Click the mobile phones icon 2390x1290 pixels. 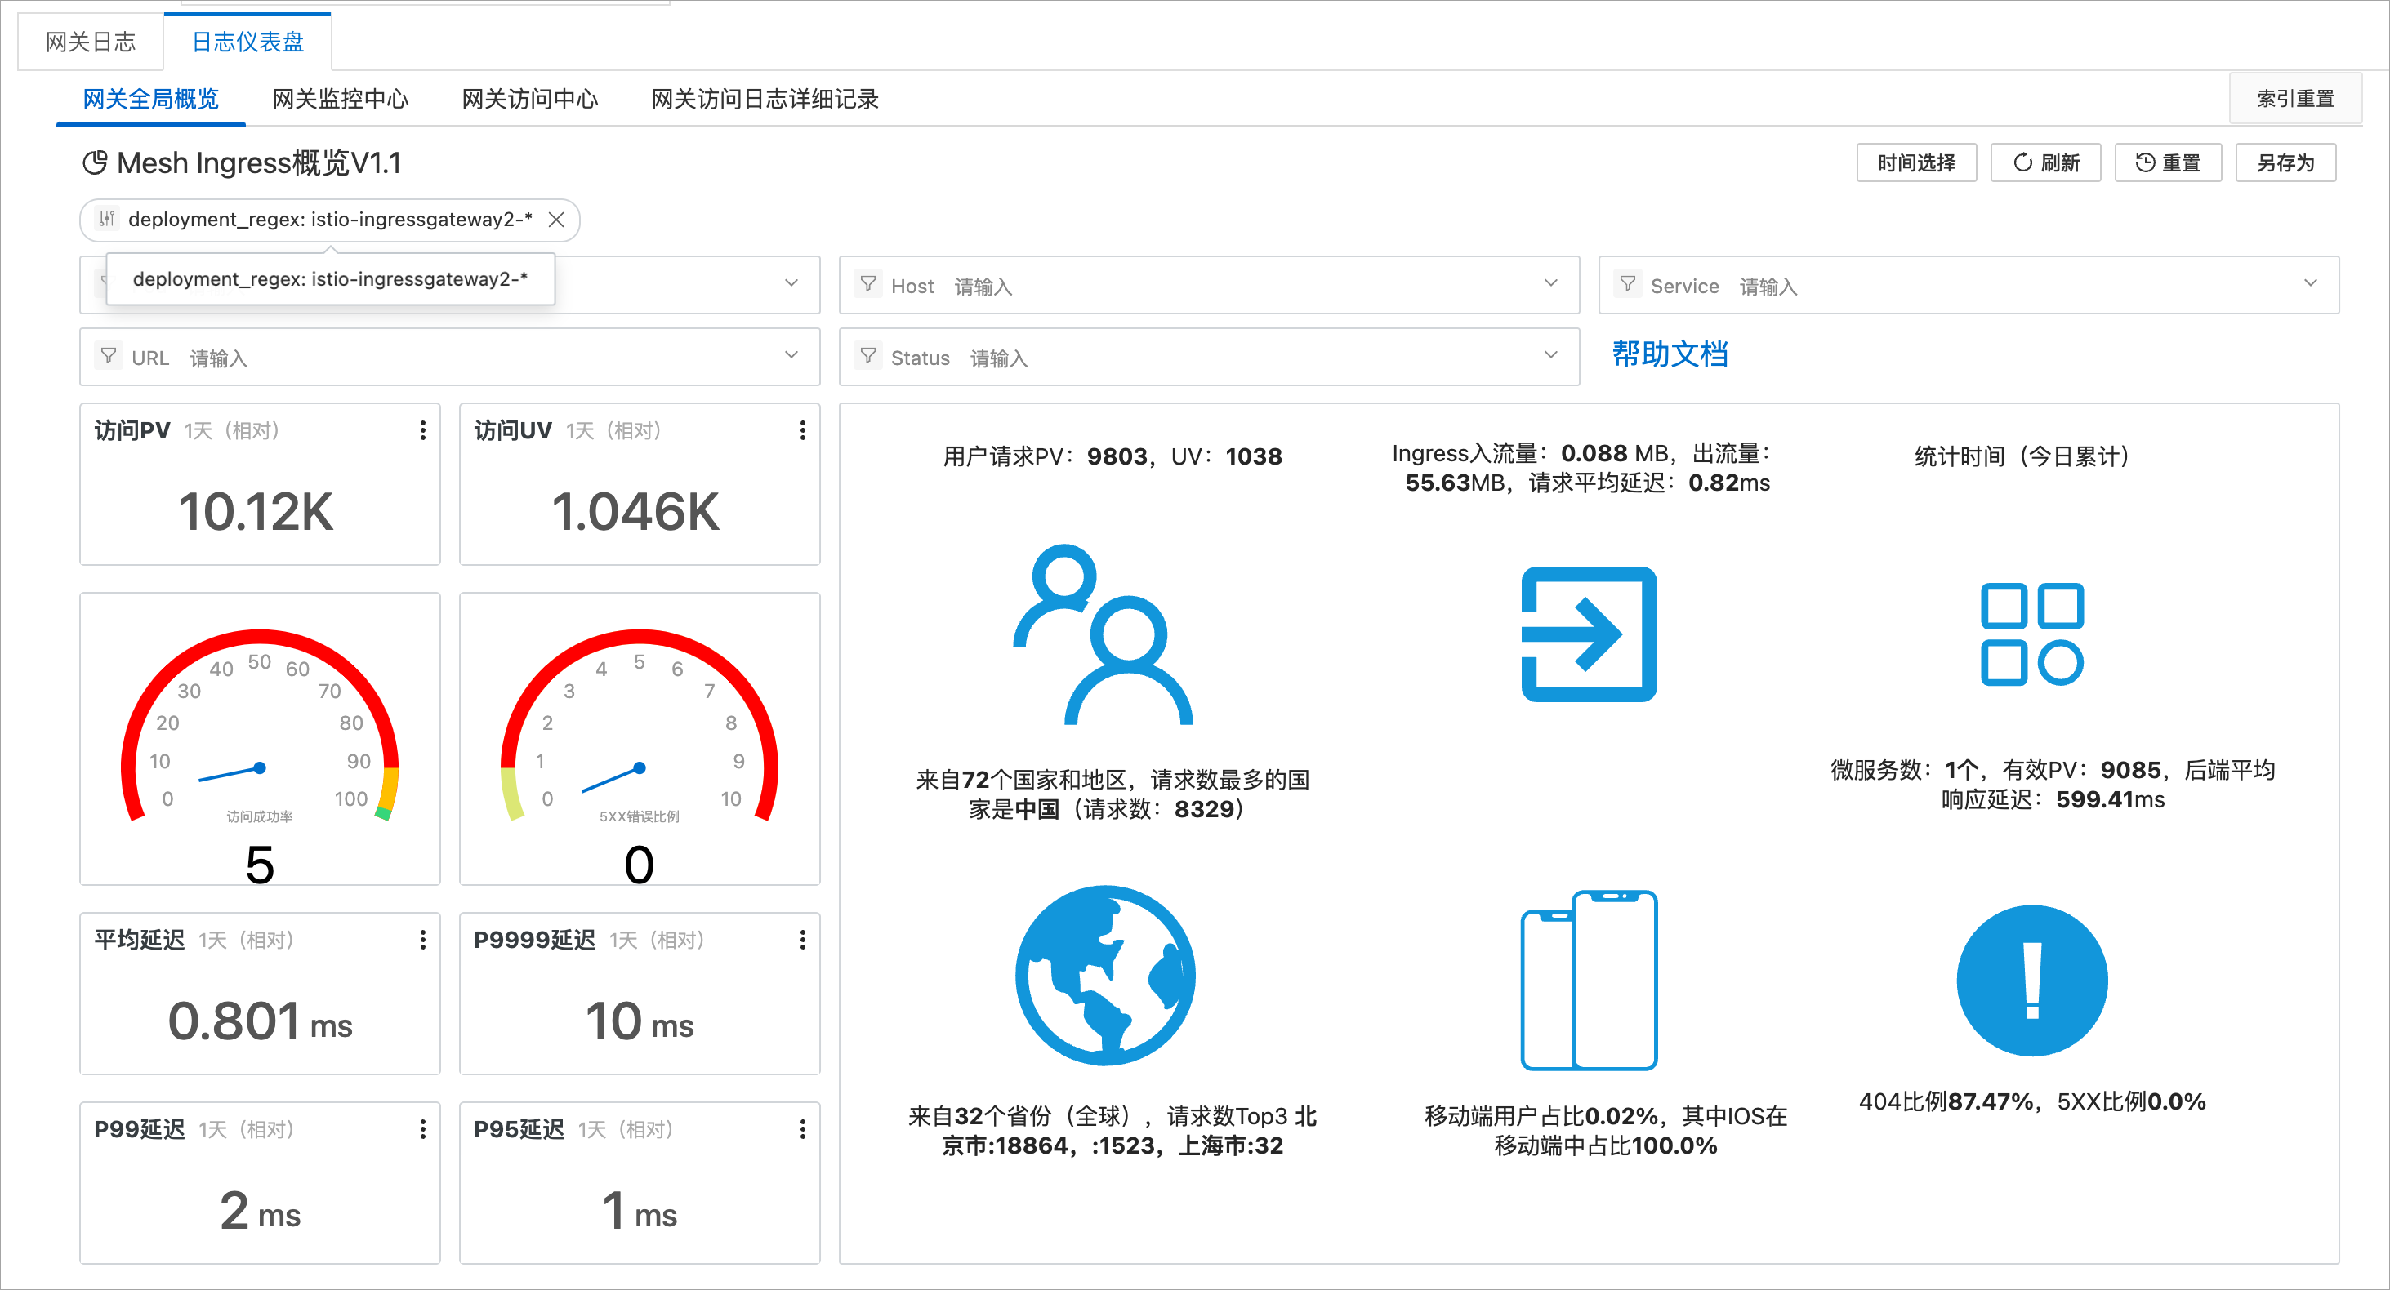1589,981
